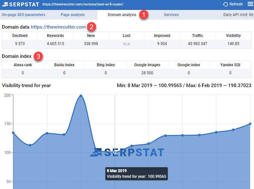Open the Page analysis tab
This screenshot has width=254, height=189.
click(73, 15)
